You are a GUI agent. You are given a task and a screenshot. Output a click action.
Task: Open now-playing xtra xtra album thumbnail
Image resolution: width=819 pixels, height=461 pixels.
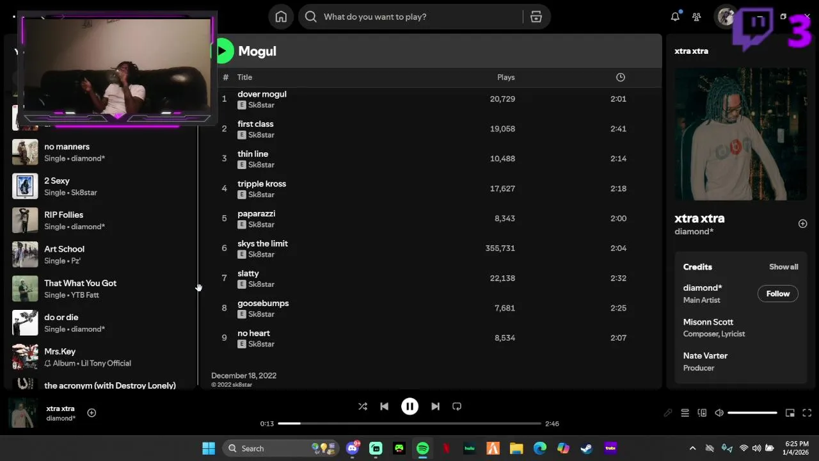pyautogui.click(x=23, y=413)
